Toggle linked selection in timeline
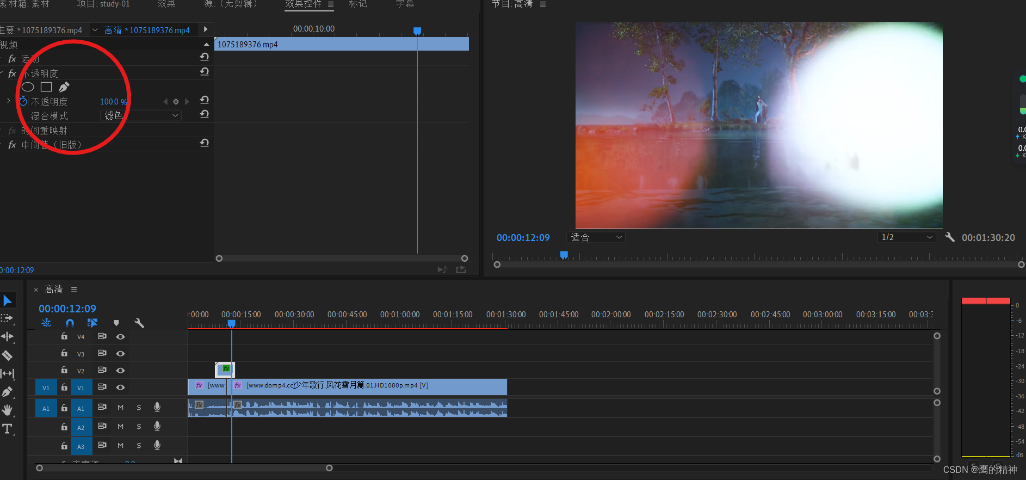The width and height of the screenshot is (1026, 480). [x=92, y=323]
